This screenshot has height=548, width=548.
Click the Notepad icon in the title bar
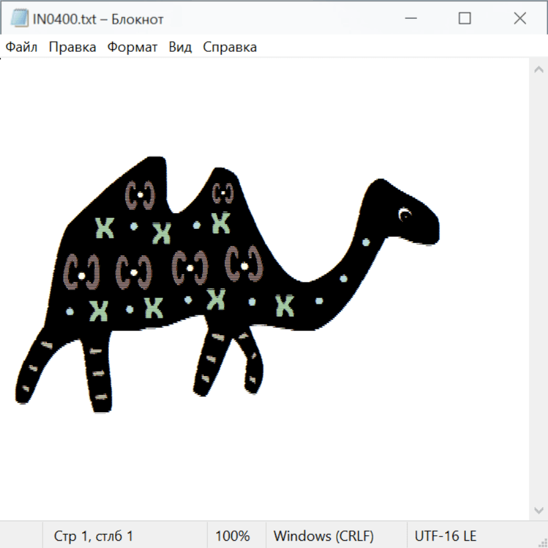pyautogui.click(x=19, y=19)
